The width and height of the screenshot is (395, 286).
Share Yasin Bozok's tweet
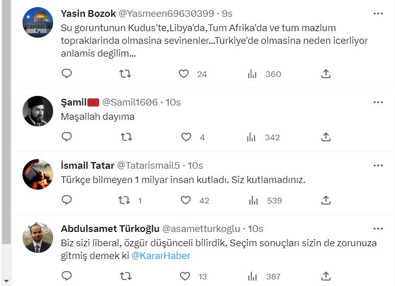pyautogui.click(x=326, y=74)
